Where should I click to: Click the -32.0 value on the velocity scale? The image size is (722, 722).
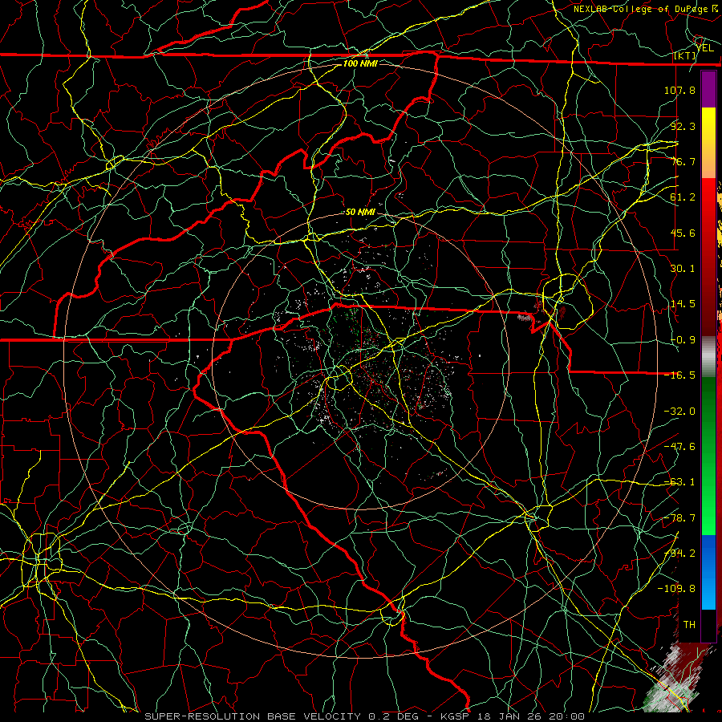click(679, 412)
